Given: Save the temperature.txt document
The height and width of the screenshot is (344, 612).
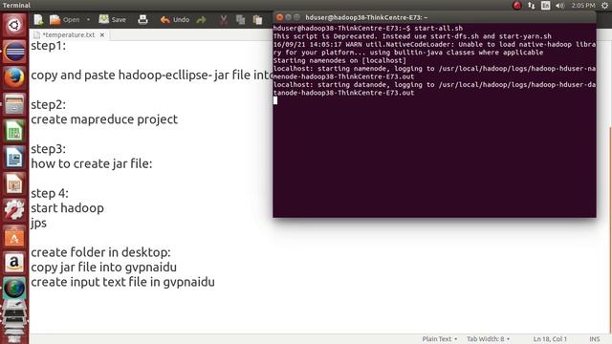Looking at the screenshot, I should pyautogui.click(x=113, y=19).
